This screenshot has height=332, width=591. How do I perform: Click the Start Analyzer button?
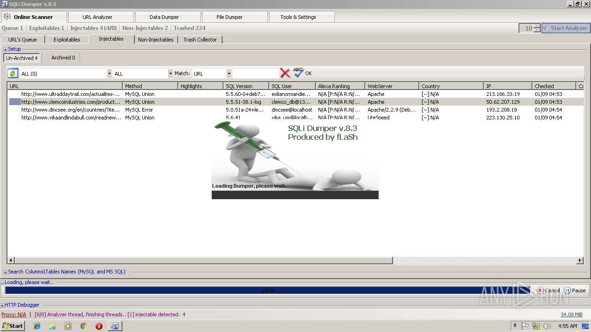[565, 28]
